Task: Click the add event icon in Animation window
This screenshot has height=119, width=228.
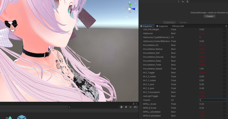Action: point(188,2)
